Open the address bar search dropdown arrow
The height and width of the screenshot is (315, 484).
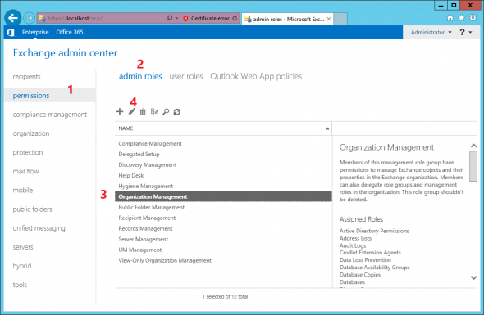click(x=177, y=19)
